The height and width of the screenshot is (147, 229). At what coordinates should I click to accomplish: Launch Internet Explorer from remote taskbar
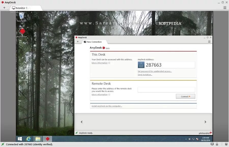pyautogui.click(x=28, y=139)
